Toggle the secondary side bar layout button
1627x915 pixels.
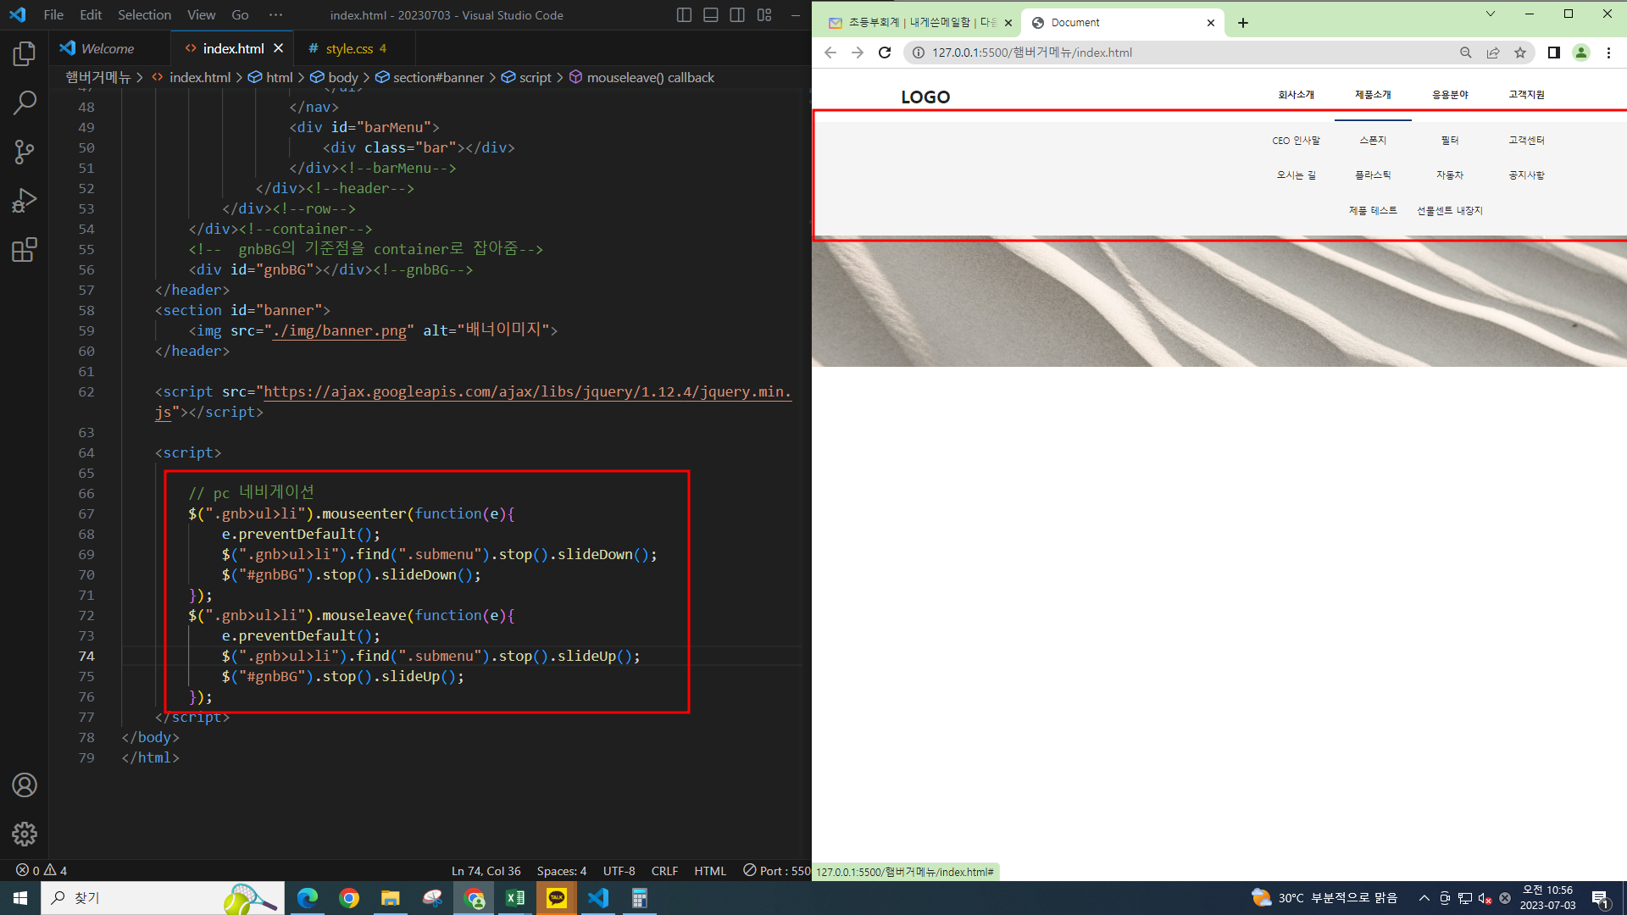737,15
